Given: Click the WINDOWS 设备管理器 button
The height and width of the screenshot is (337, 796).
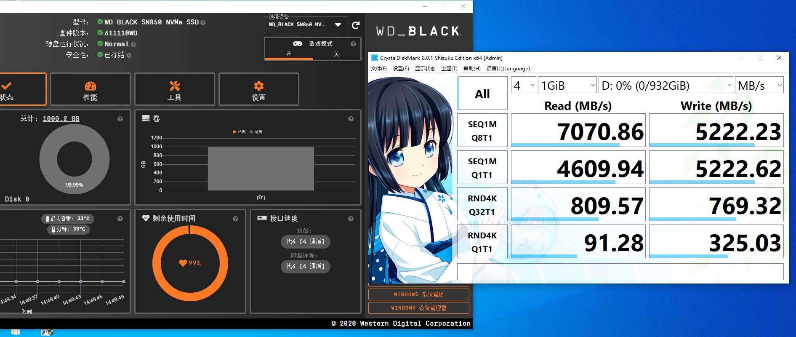Looking at the screenshot, I should tap(419, 308).
